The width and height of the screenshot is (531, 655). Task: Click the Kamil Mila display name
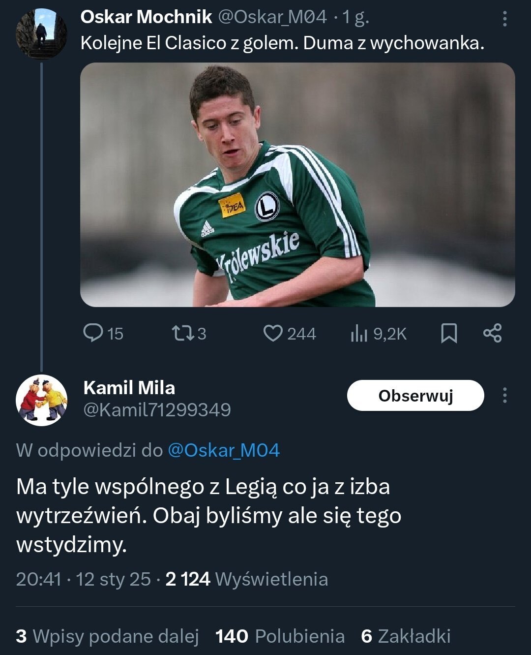(129, 388)
